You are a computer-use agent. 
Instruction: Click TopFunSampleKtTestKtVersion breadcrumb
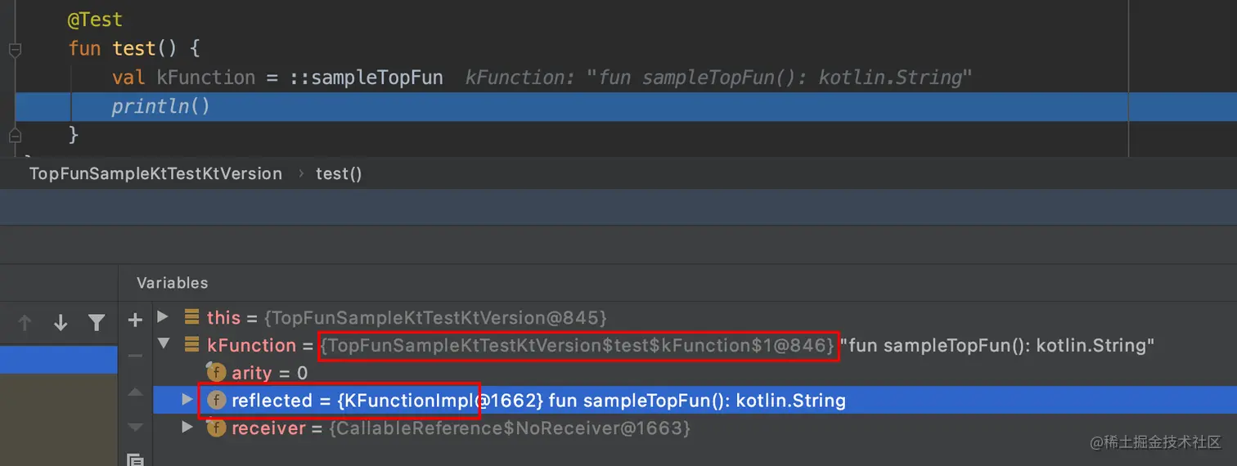coord(155,173)
